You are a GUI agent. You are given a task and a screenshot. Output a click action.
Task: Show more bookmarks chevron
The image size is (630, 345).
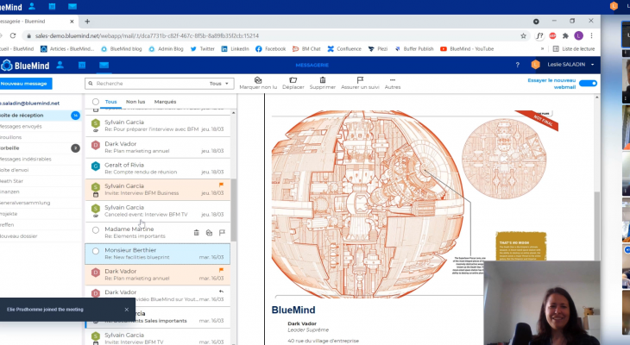543,49
